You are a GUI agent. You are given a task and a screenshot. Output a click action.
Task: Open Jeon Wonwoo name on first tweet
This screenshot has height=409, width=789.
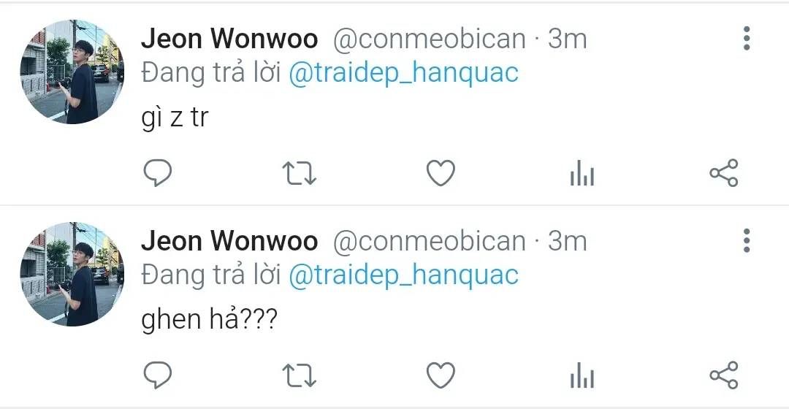229,38
